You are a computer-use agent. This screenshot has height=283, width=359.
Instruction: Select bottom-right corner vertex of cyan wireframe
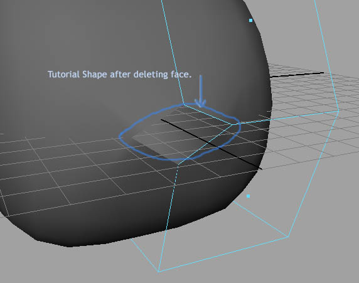288,237
